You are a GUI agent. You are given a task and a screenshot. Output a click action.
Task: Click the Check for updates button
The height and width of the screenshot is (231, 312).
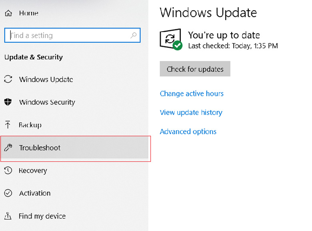tap(195, 69)
